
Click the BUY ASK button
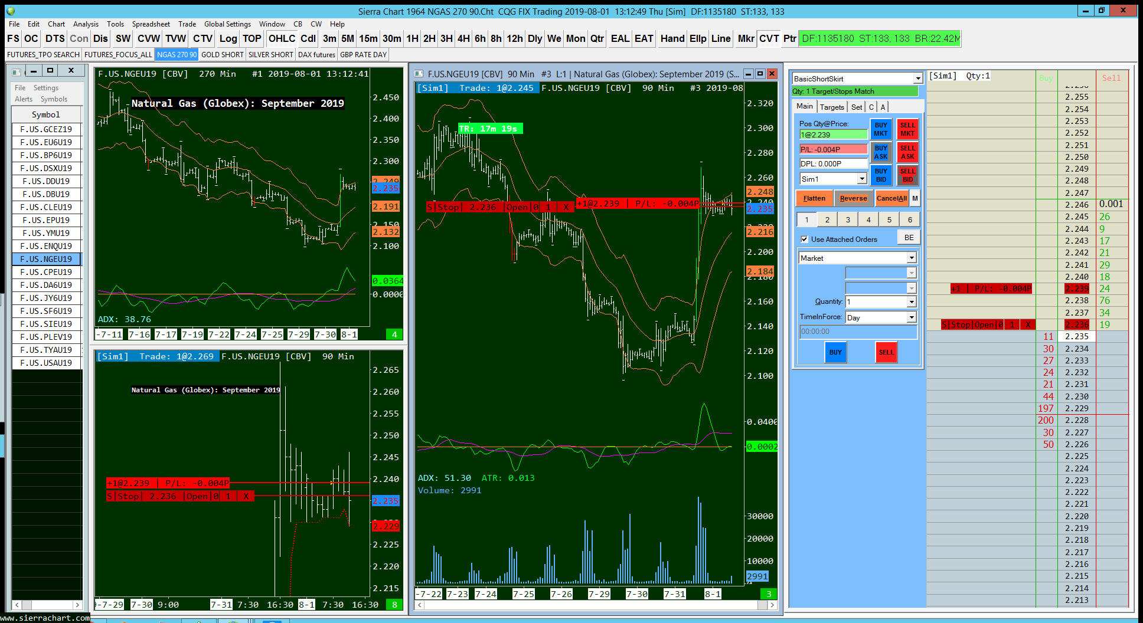pyautogui.click(x=881, y=152)
